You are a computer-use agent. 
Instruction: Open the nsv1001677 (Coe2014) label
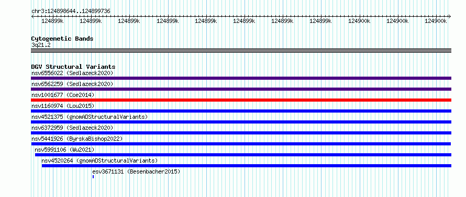(x=63, y=95)
